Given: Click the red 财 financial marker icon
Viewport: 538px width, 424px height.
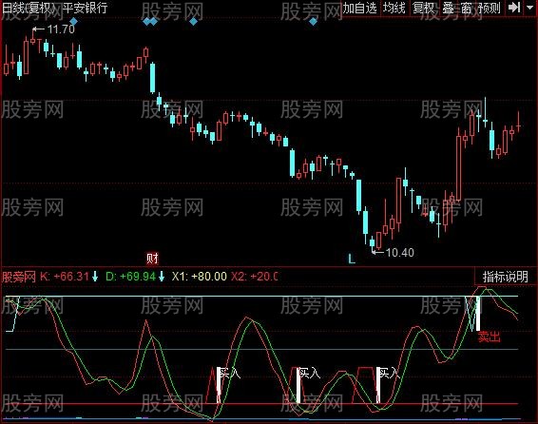Looking at the screenshot, I should 152,258.
